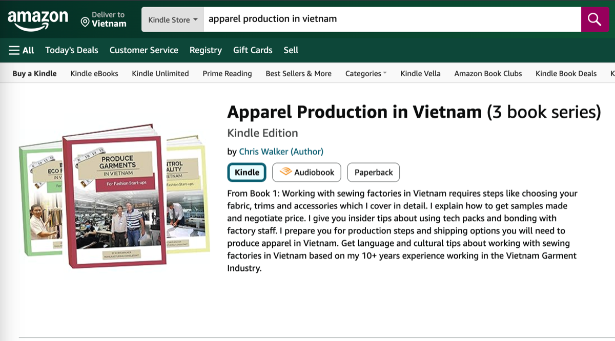Select the Audiobook format with Audible icon
The height and width of the screenshot is (341, 615).
(307, 173)
